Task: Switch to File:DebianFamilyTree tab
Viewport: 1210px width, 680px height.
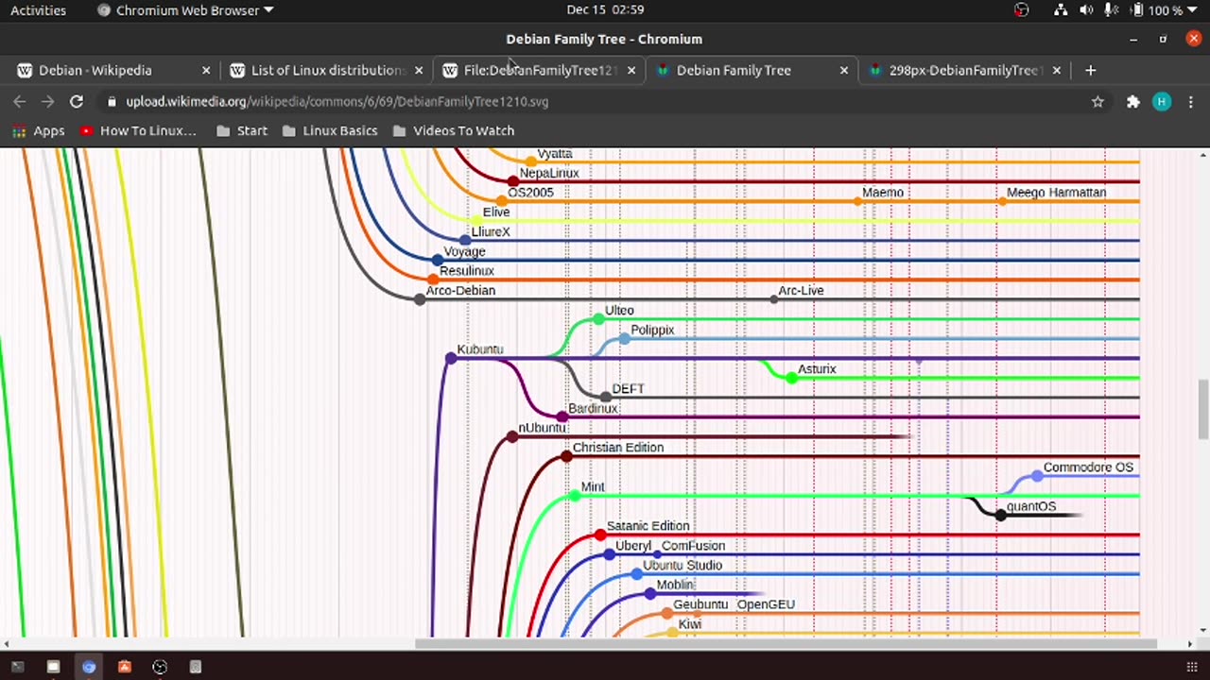Action: 539,70
